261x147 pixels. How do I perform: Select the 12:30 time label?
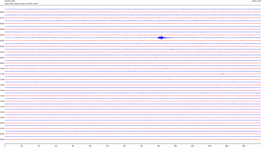2,79
